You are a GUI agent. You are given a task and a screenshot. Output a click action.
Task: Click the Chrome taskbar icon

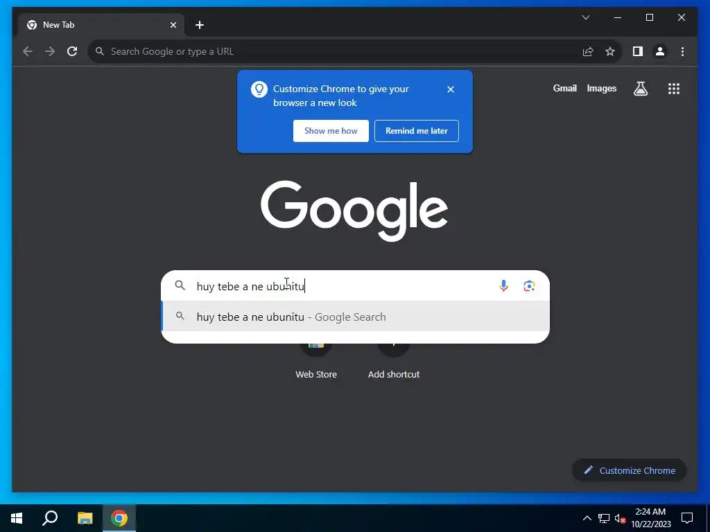click(x=119, y=518)
